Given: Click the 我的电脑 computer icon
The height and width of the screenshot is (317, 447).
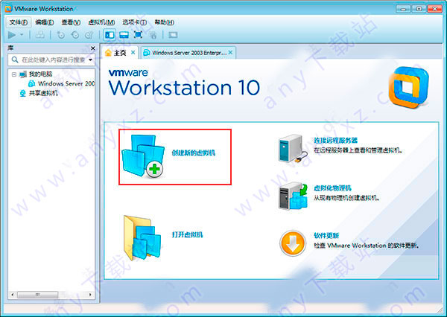Looking at the screenshot, I should (23, 74).
